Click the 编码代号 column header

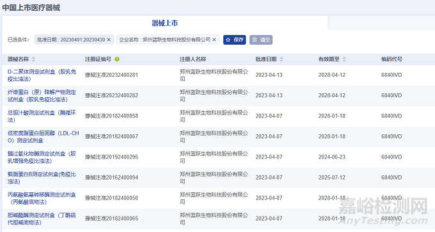391,59
